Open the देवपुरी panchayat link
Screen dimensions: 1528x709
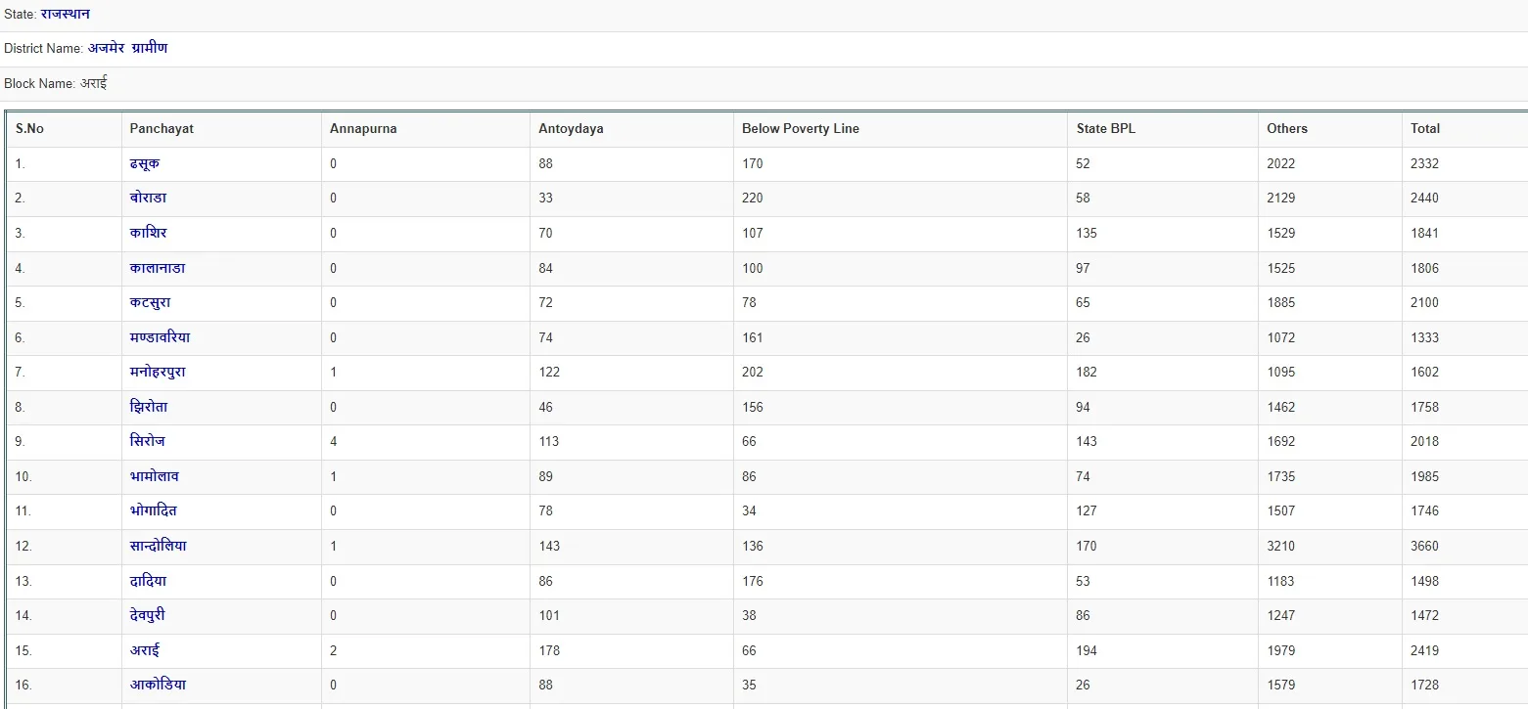148,615
